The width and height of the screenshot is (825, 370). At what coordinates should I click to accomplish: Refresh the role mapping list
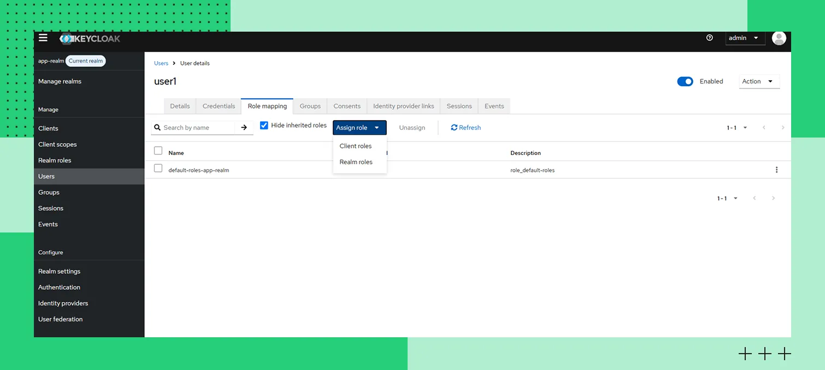[465, 128]
